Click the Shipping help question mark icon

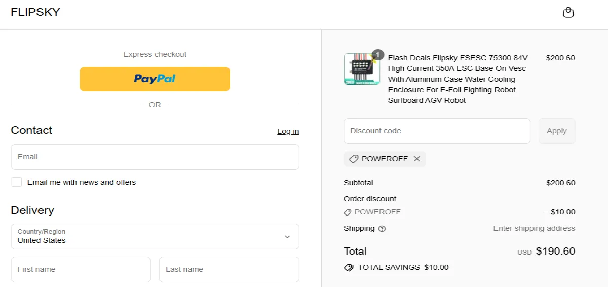pos(382,229)
